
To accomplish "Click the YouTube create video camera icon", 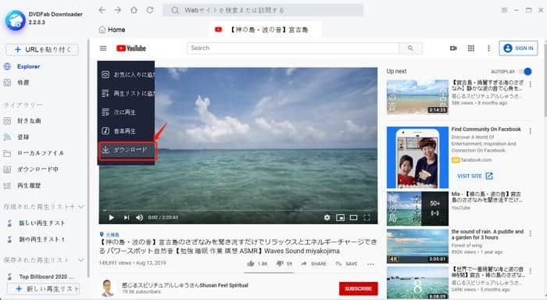I will [x=453, y=48].
